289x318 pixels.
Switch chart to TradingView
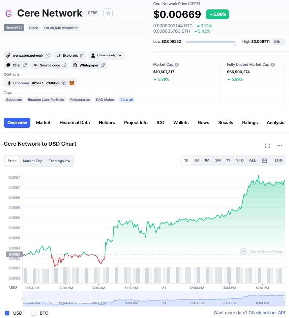59,161
